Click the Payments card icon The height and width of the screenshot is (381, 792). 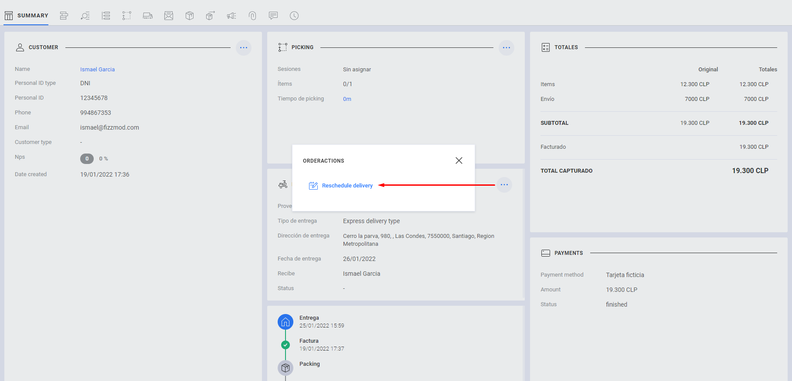[x=546, y=253]
